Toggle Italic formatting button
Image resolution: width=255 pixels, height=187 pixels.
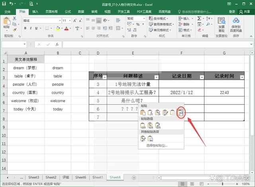tap(31, 28)
